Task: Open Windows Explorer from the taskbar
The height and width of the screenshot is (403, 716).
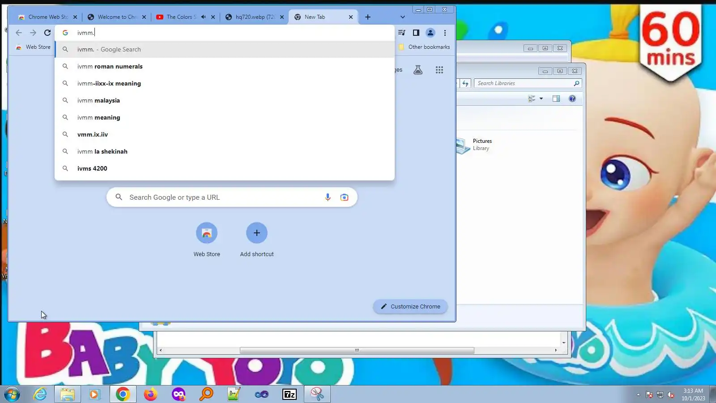Action: point(68,394)
